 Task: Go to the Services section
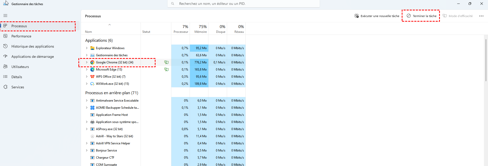coord(18,87)
